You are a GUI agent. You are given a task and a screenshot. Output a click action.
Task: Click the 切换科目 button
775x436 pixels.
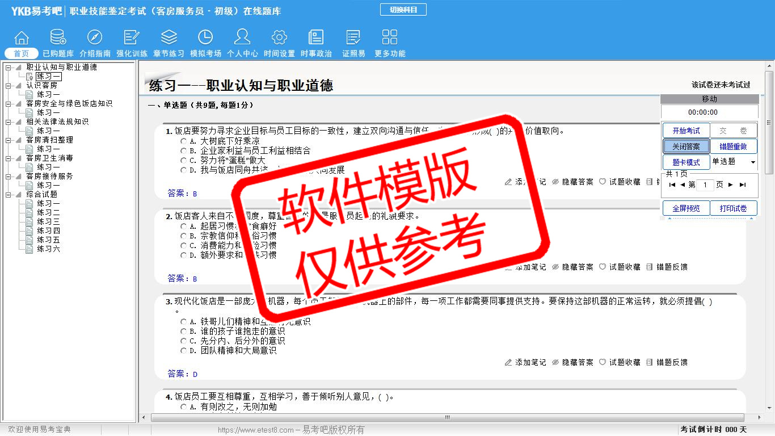(403, 10)
